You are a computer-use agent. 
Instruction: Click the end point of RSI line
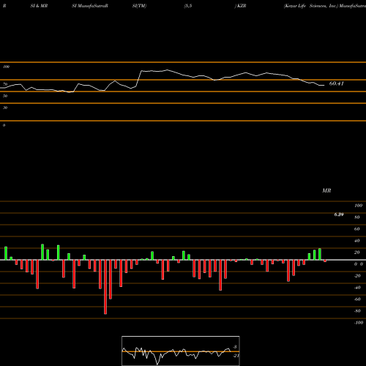pyautogui.click(x=324, y=85)
